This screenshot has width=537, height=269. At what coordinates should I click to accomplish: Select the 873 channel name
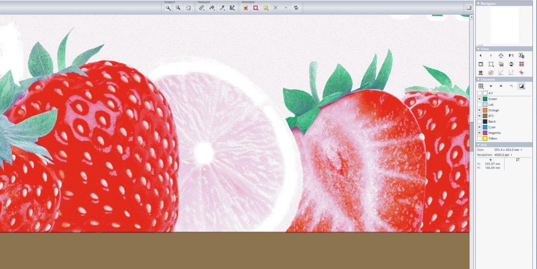pos(491,116)
